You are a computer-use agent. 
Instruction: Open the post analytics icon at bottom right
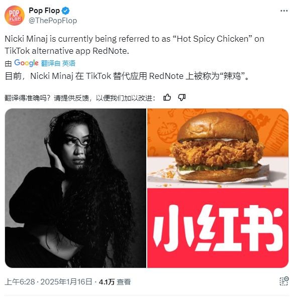point(284,281)
